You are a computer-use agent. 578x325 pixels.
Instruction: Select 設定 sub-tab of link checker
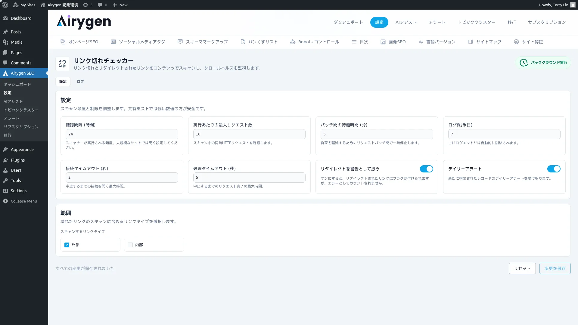[63, 82]
